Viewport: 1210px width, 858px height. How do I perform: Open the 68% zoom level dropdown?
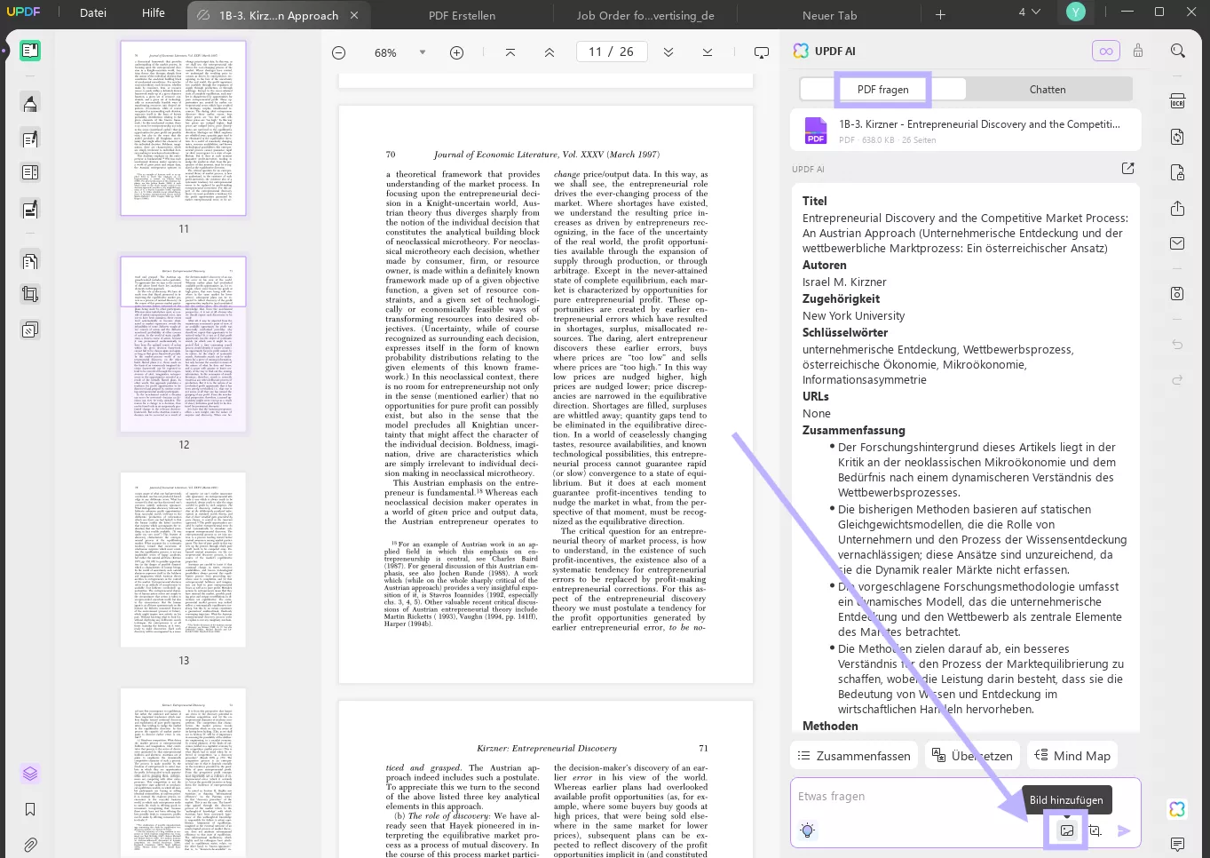tap(423, 52)
